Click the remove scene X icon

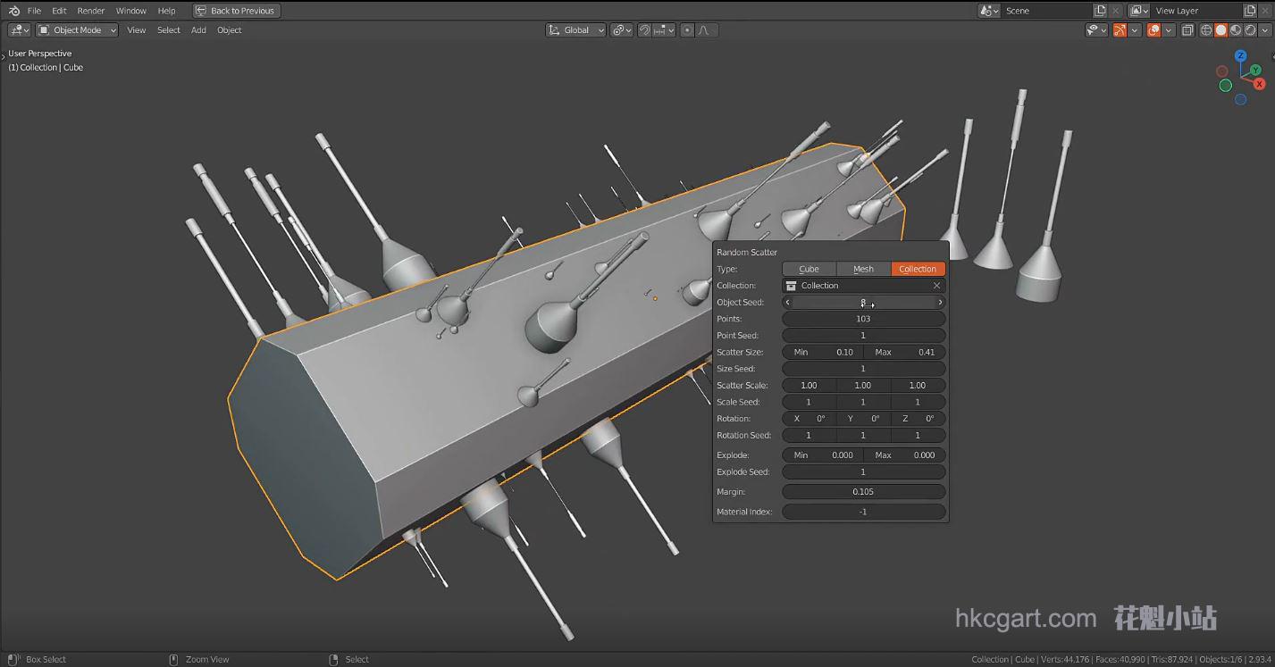click(1116, 11)
